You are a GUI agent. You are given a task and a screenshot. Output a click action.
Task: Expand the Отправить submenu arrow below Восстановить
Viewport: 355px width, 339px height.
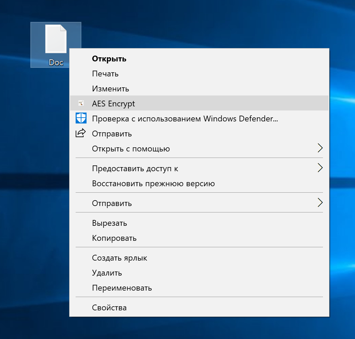coord(320,203)
